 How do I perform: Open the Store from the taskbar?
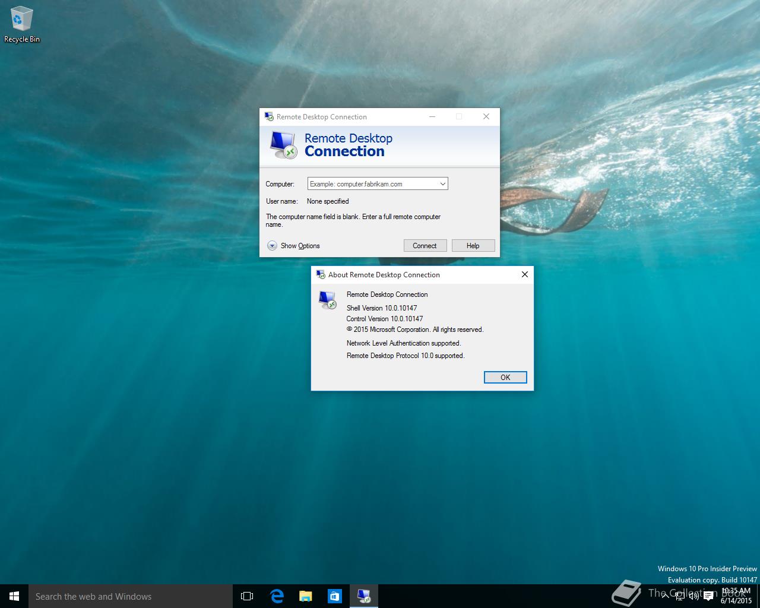[x=334, y=596]
